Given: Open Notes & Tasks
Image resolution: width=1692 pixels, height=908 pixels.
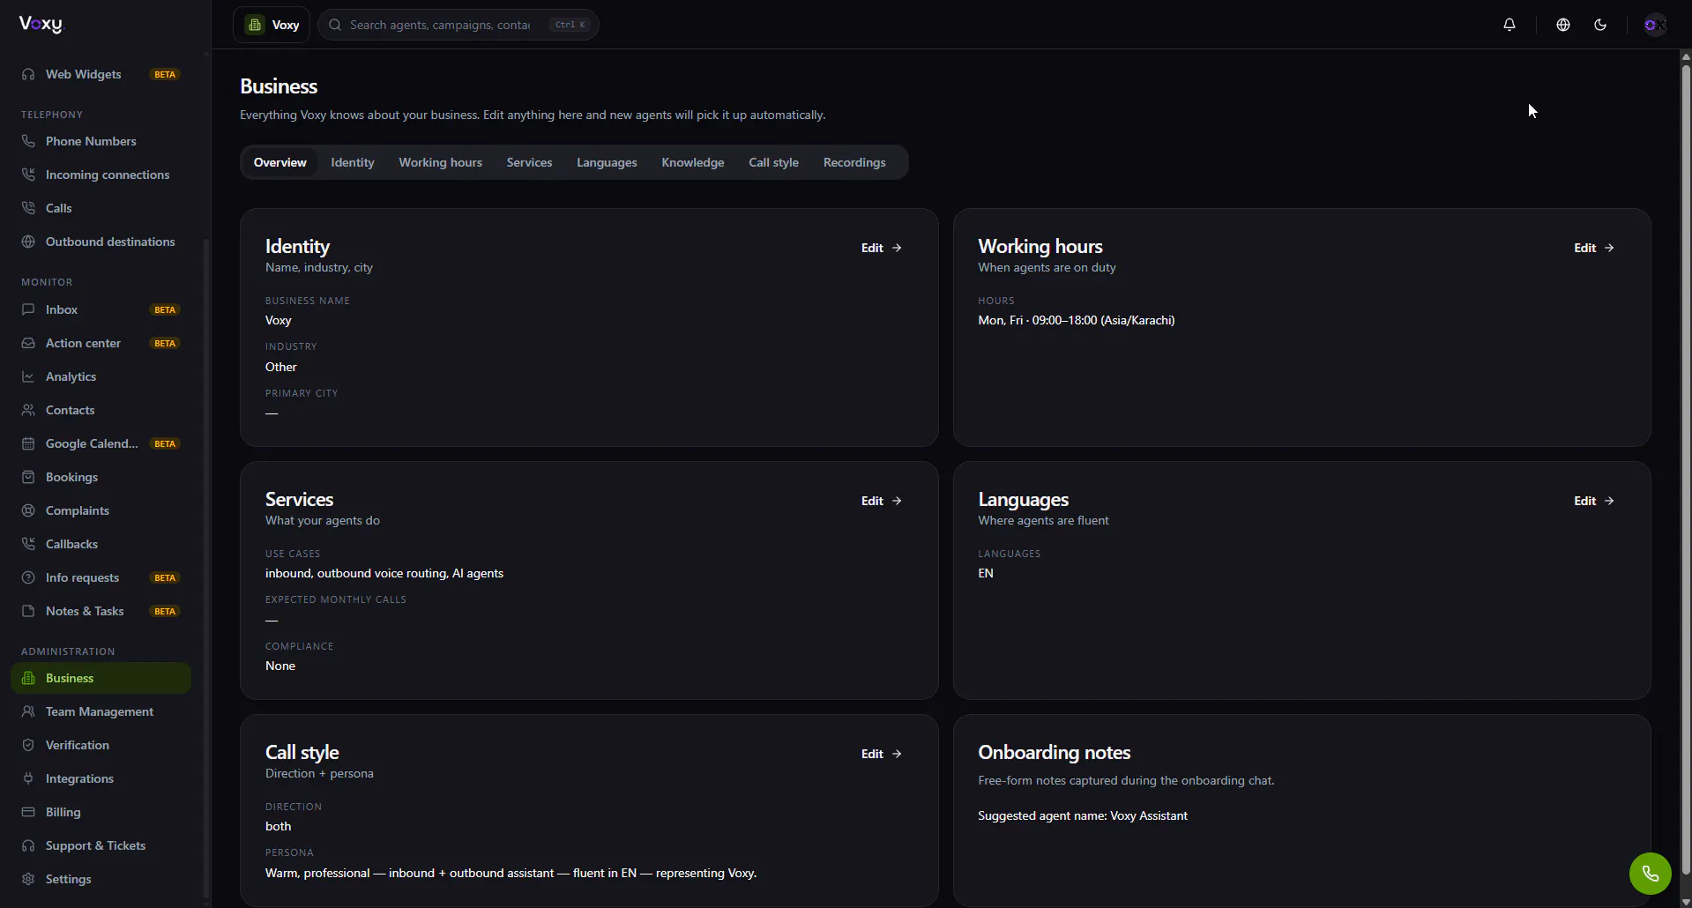Looking at the screenshot, I should [x=101, y=611].
